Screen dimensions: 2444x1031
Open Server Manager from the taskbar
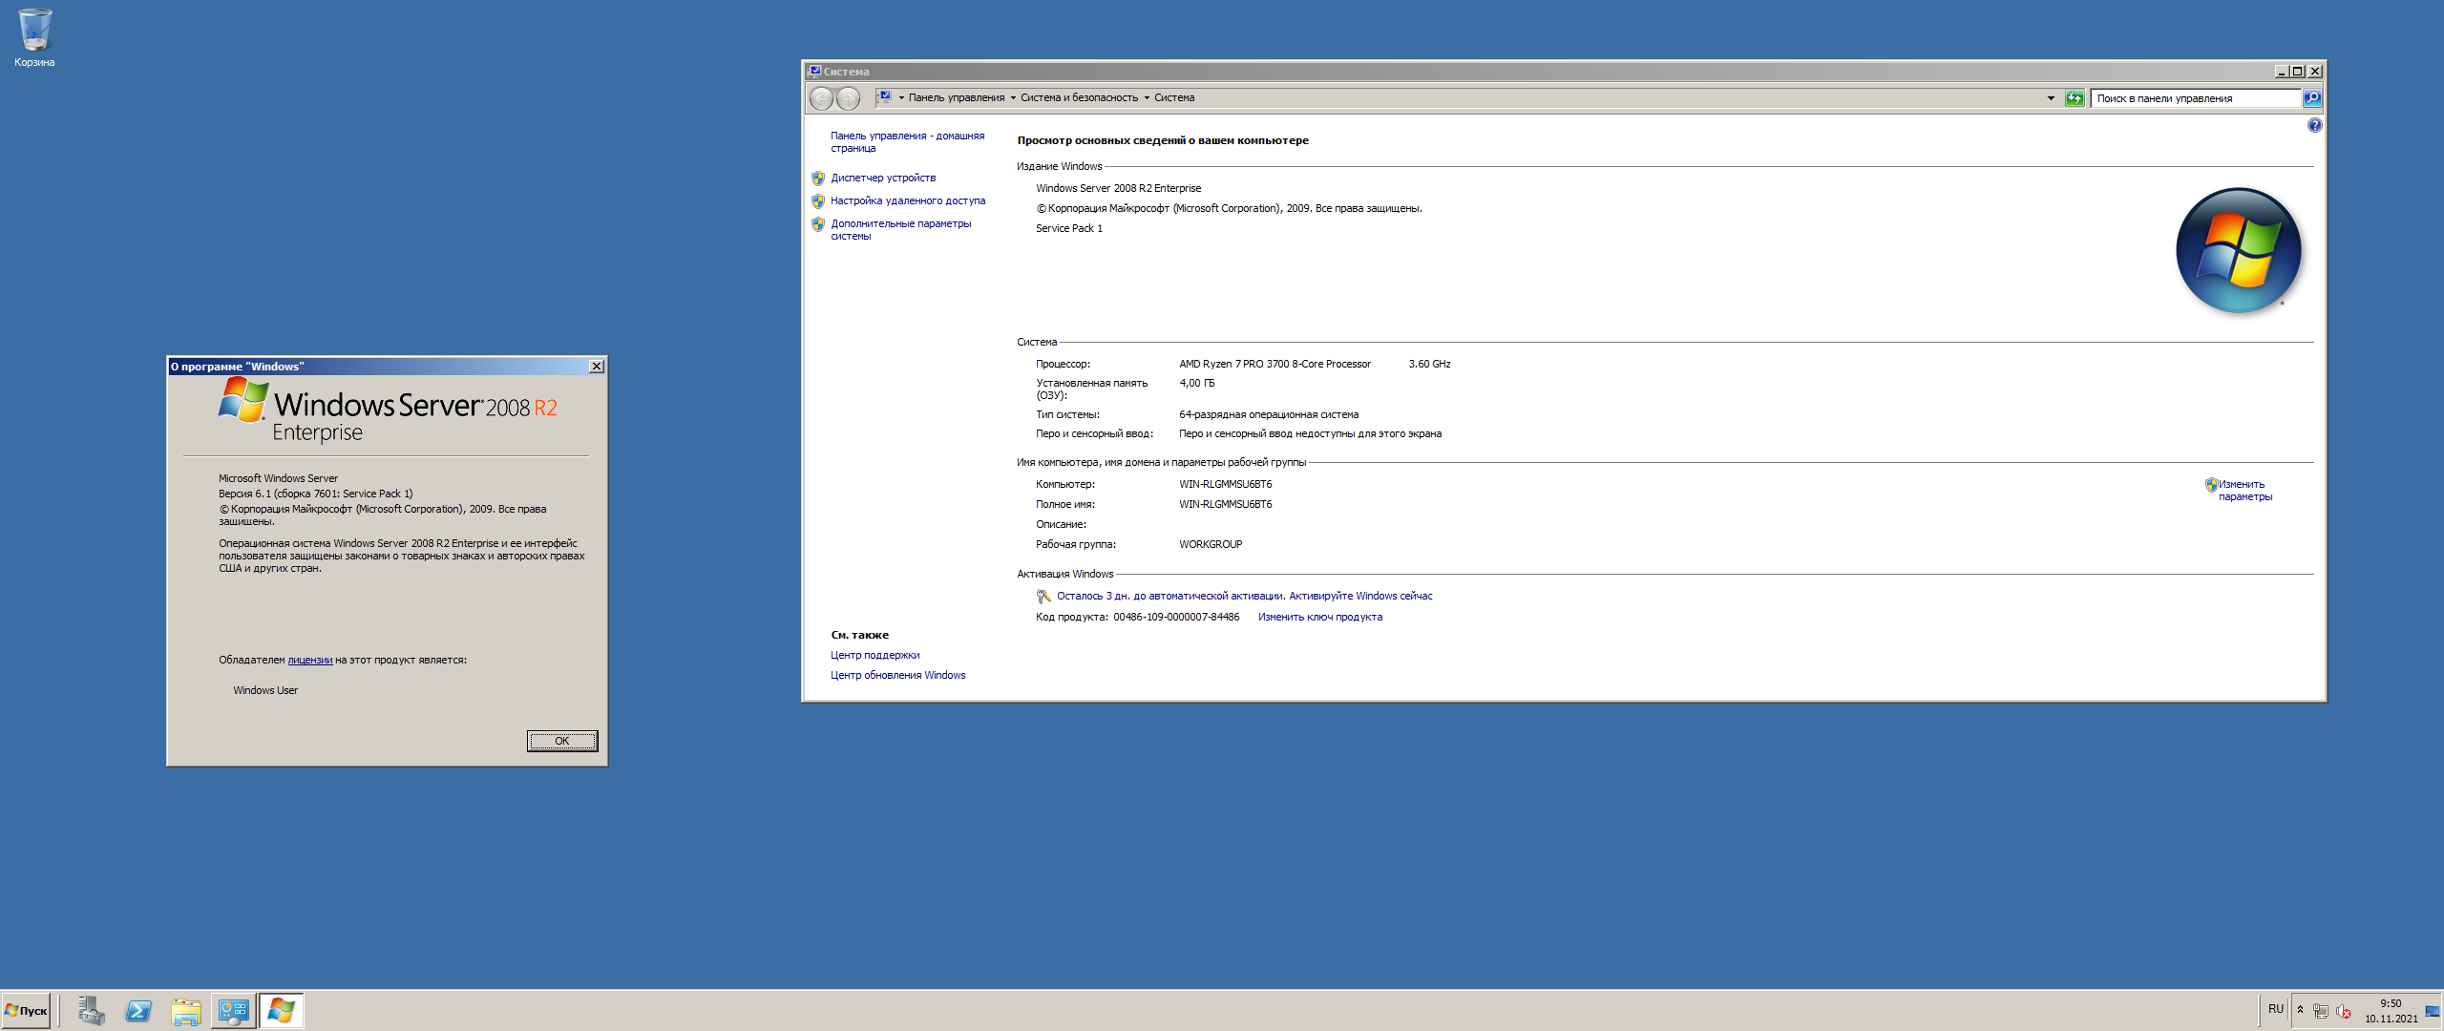(x=92, y=1011)
